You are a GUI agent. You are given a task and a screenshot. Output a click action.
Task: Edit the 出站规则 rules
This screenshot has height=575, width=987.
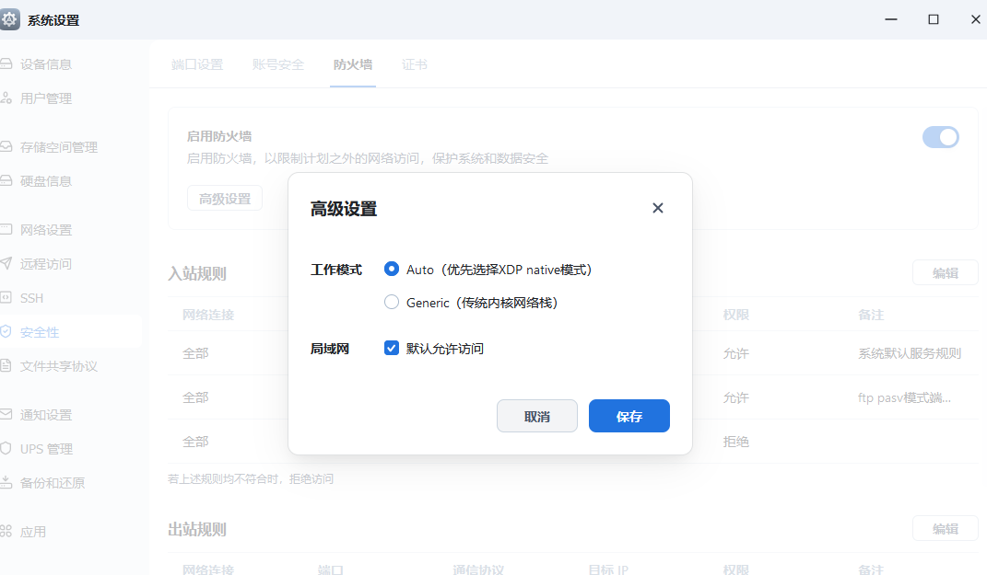(945, 528)
